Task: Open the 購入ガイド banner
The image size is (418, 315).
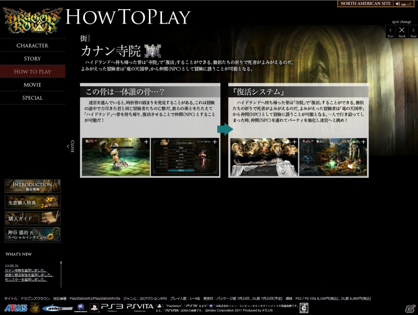Action: 33,218
